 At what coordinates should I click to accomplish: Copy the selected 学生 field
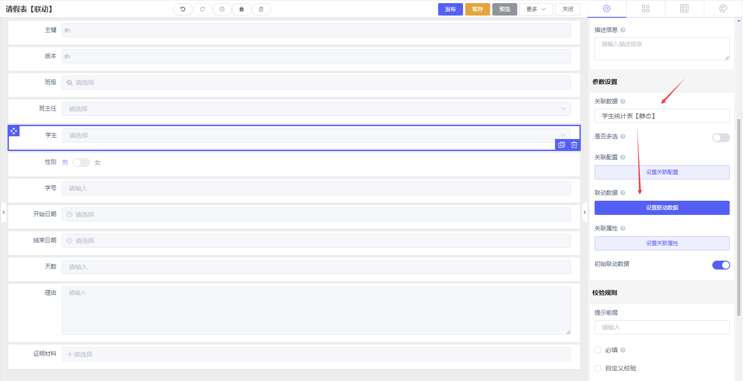[562, 145]
